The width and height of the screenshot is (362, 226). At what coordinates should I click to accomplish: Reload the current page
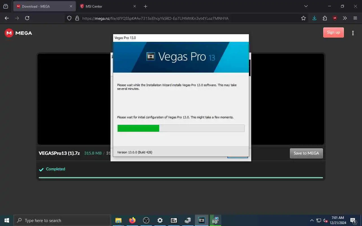(27, 18)
